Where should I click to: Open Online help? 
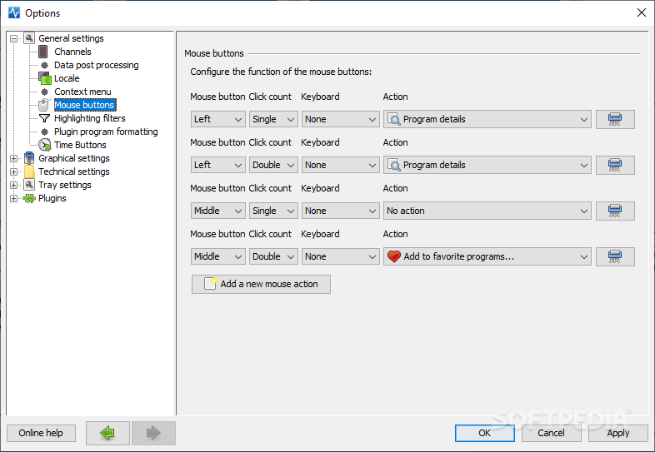point(41,433)
